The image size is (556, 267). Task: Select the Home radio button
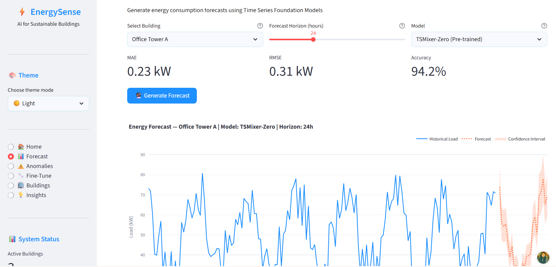pyautogui.click(x=11, y=147)
